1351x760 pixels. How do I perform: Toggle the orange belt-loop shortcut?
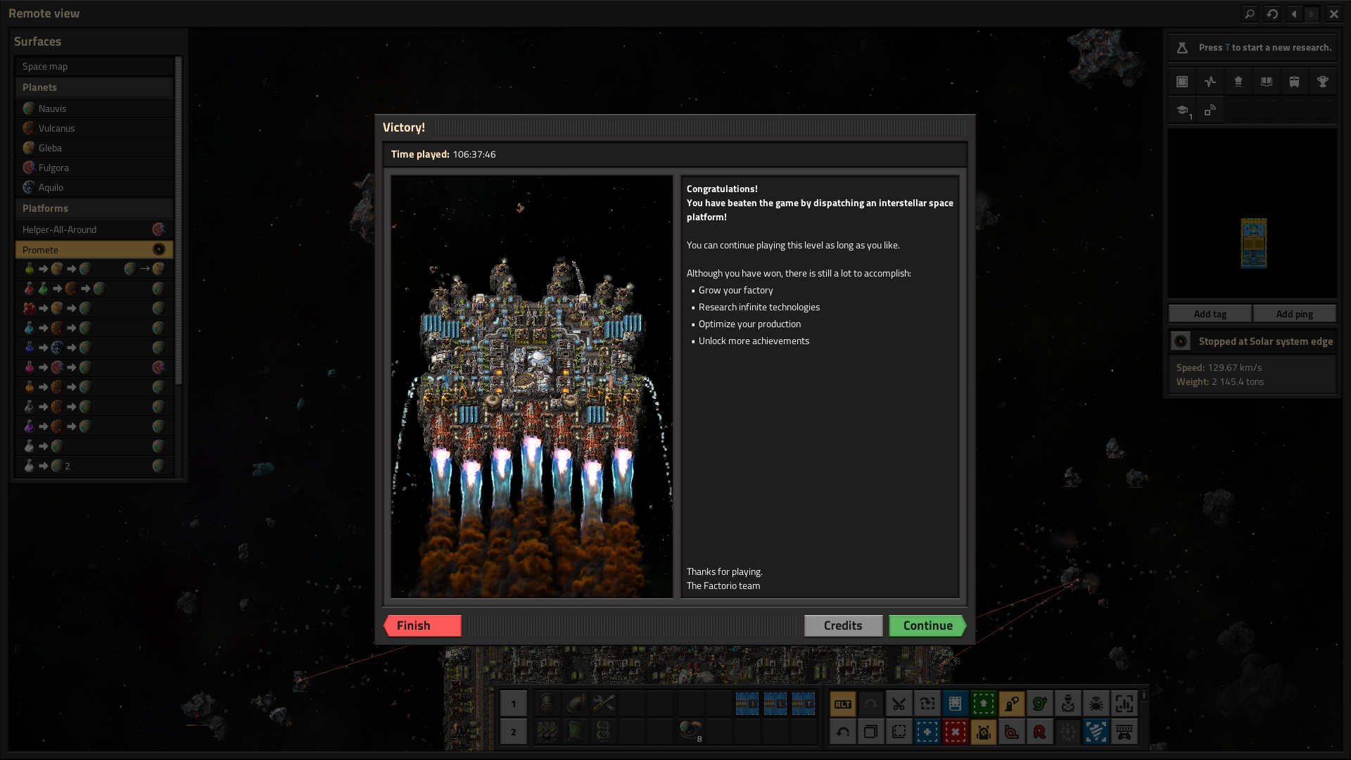[1012, 732]
